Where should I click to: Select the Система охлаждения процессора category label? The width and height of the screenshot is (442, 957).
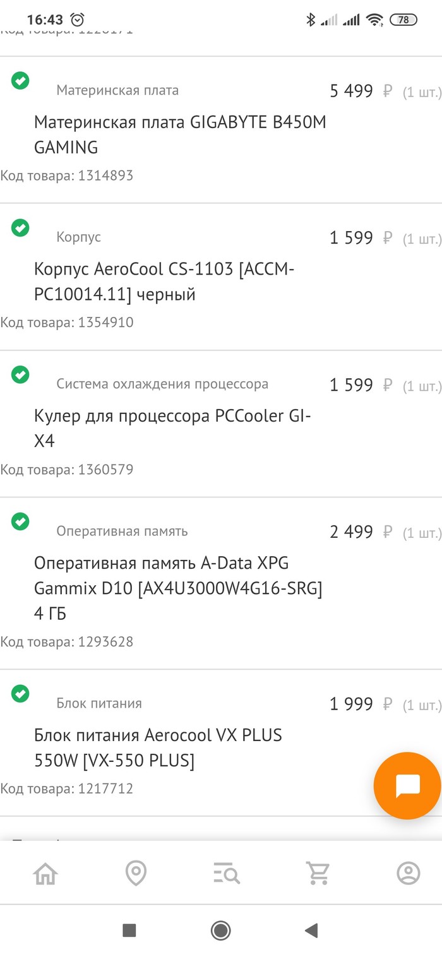(x=162, y=384)
